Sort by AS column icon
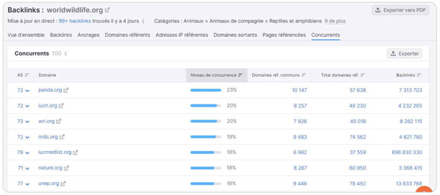440x195 pixels. (27, 75)
